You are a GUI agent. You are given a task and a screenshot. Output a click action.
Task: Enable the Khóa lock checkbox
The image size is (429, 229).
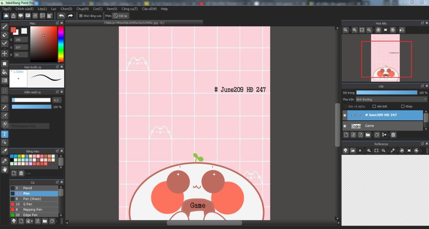tap(403, 106)
